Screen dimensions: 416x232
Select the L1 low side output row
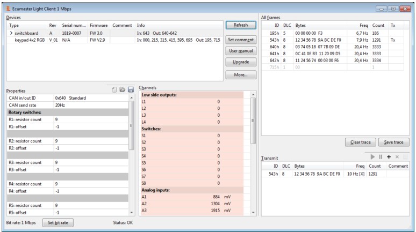pos(191,102)
